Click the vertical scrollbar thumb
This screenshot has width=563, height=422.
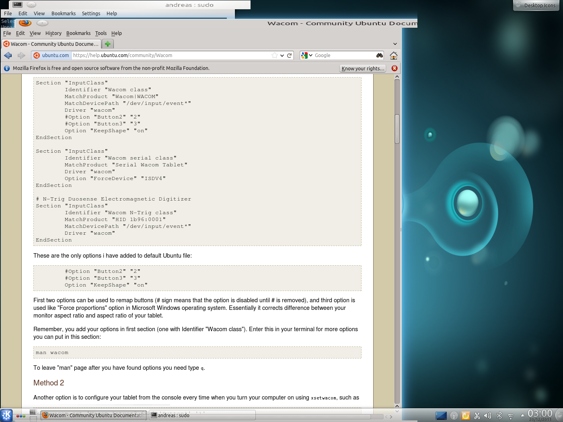coord(397,129)
